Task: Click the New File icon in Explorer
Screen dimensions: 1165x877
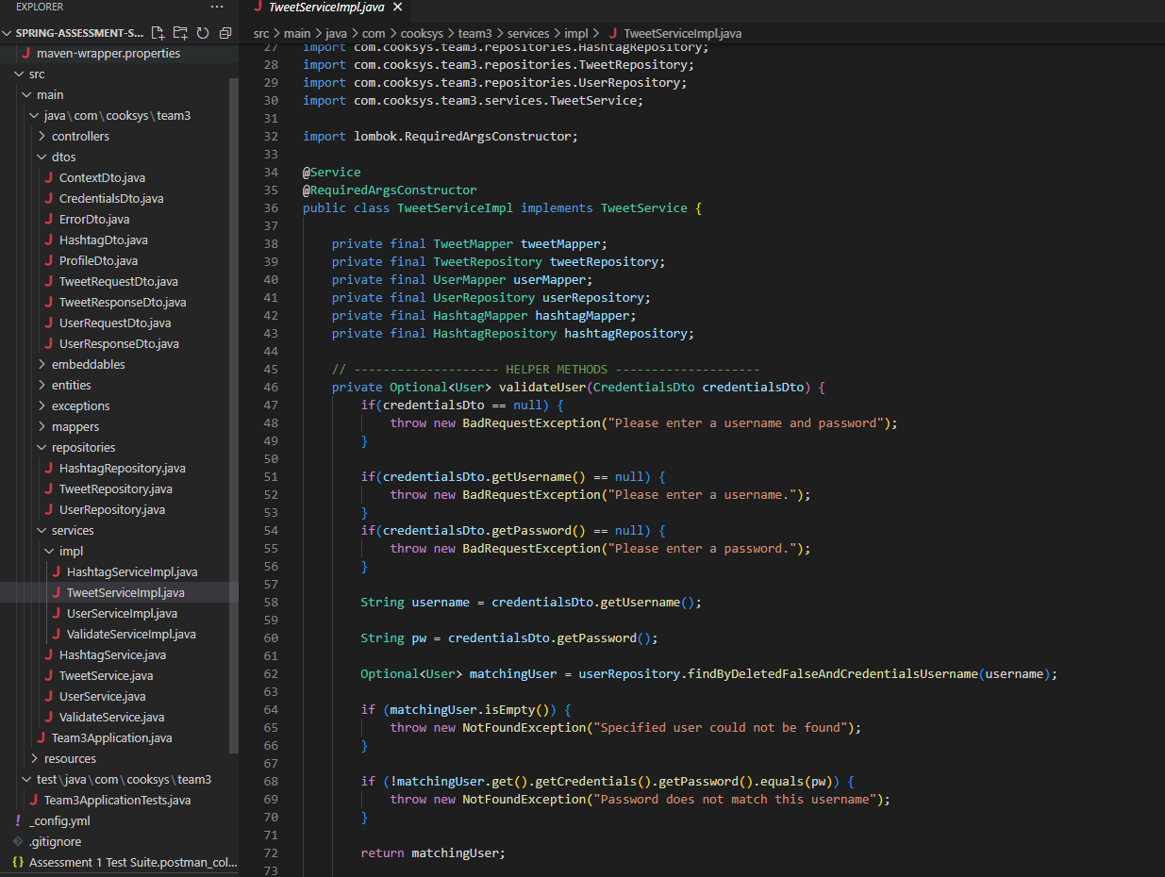Action: click(158, 33)
